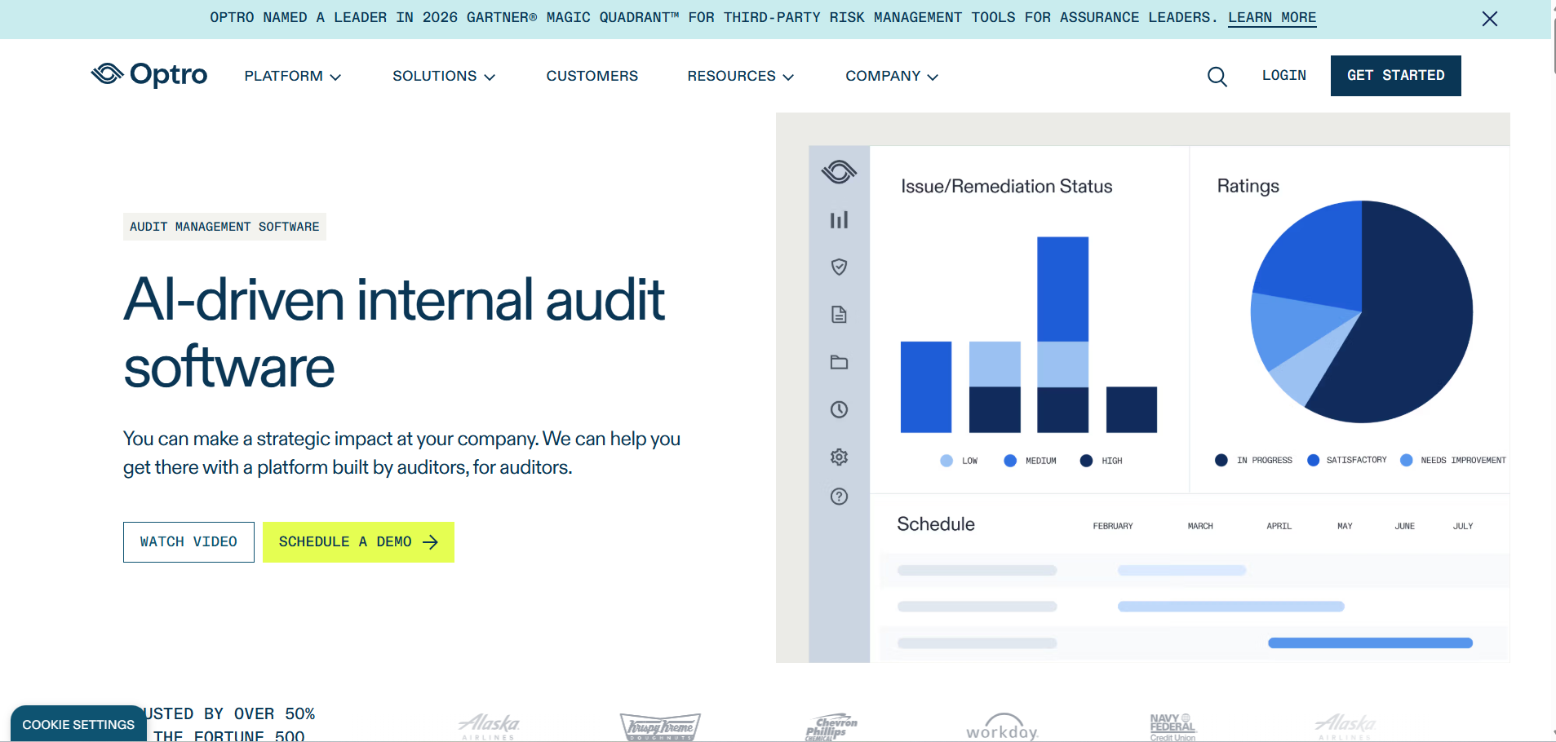The width and height of the screenshot is (1556, 742).
Task: Open the SOLUTIONS dropdown
Action: (443, 76)
